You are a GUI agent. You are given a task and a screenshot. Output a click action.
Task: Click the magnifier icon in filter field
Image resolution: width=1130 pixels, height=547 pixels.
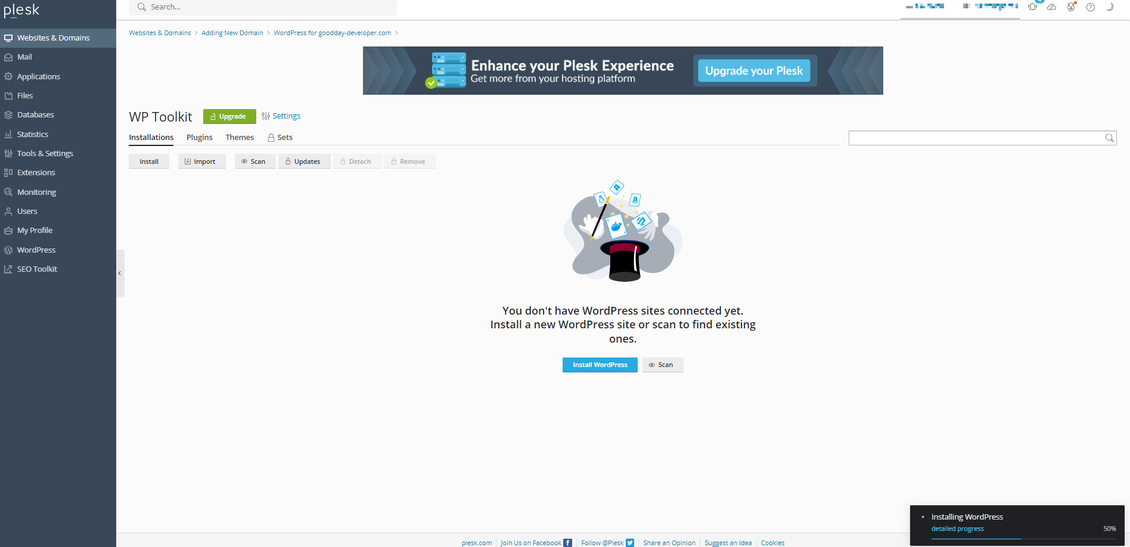point(1109,138)
